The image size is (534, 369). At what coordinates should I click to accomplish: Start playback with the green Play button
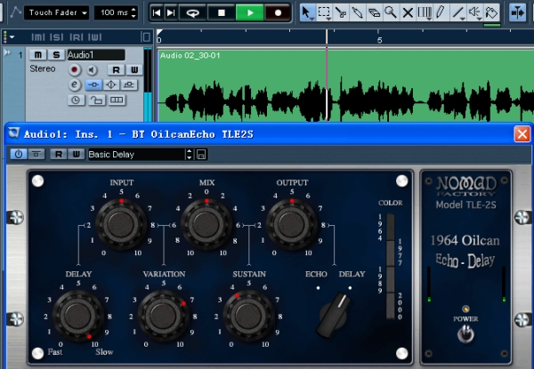click(x=249, y=12)
